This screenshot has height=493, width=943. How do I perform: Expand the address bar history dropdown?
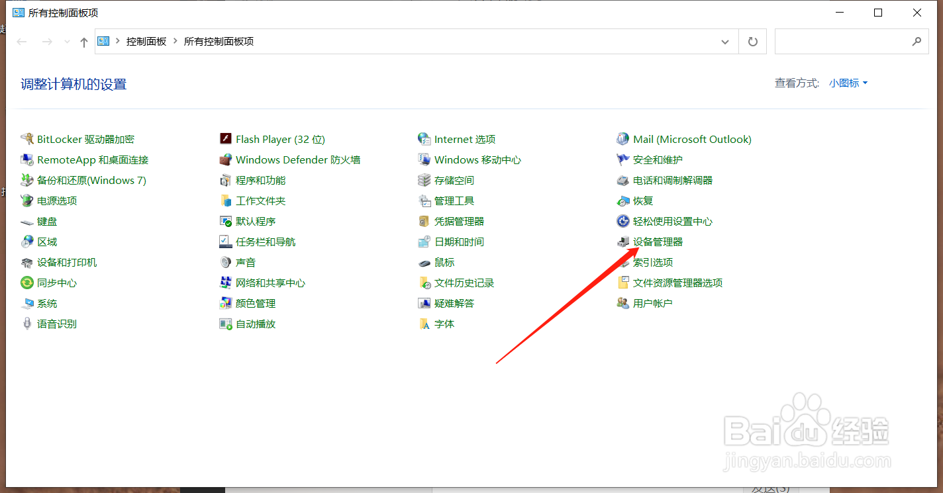[x=724, y=42]
